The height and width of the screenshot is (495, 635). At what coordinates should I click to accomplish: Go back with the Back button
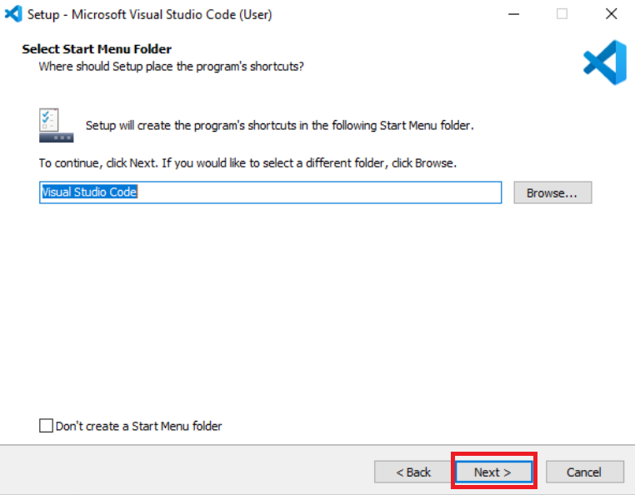pos(413,472)
